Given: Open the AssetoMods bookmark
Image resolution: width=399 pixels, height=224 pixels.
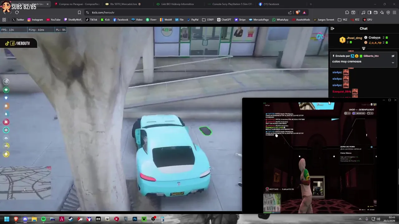Looking at the screenshot, I should pos(301,20).
